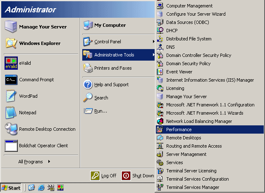Expand Control Panel submenu arrow
This screenshot has width=265, height=193.
tap(153, 42)
